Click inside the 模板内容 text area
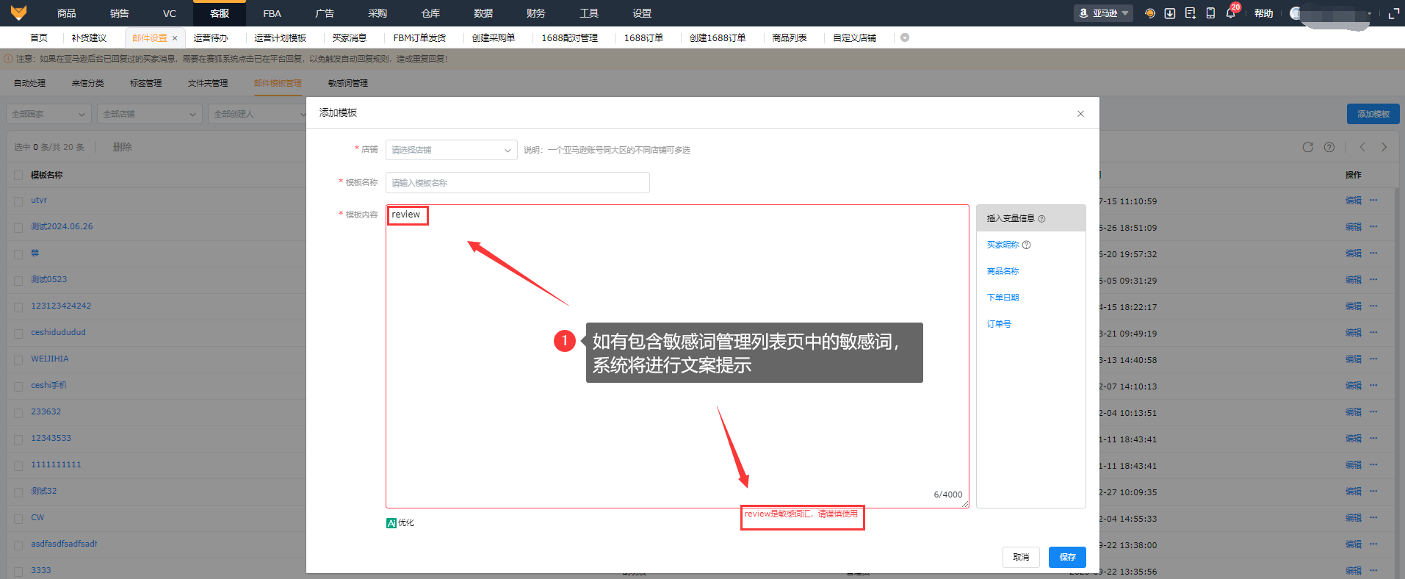 [677, 356]
